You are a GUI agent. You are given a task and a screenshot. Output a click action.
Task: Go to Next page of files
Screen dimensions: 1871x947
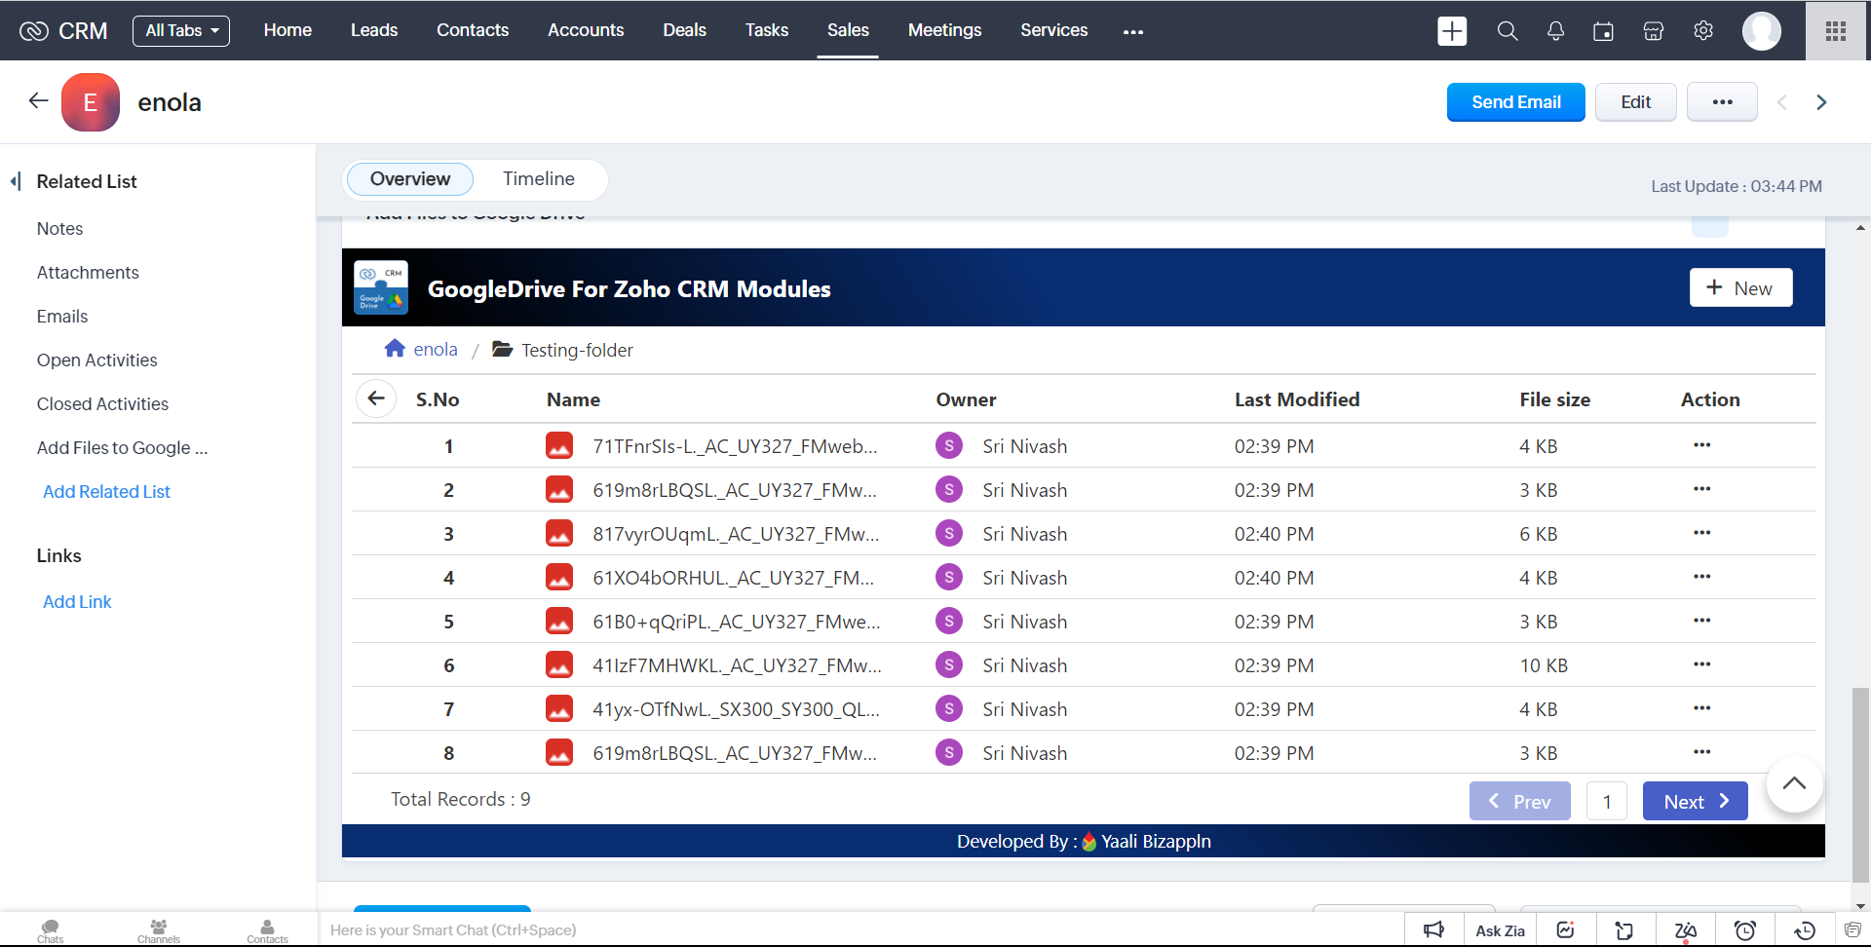(1695, 801)
